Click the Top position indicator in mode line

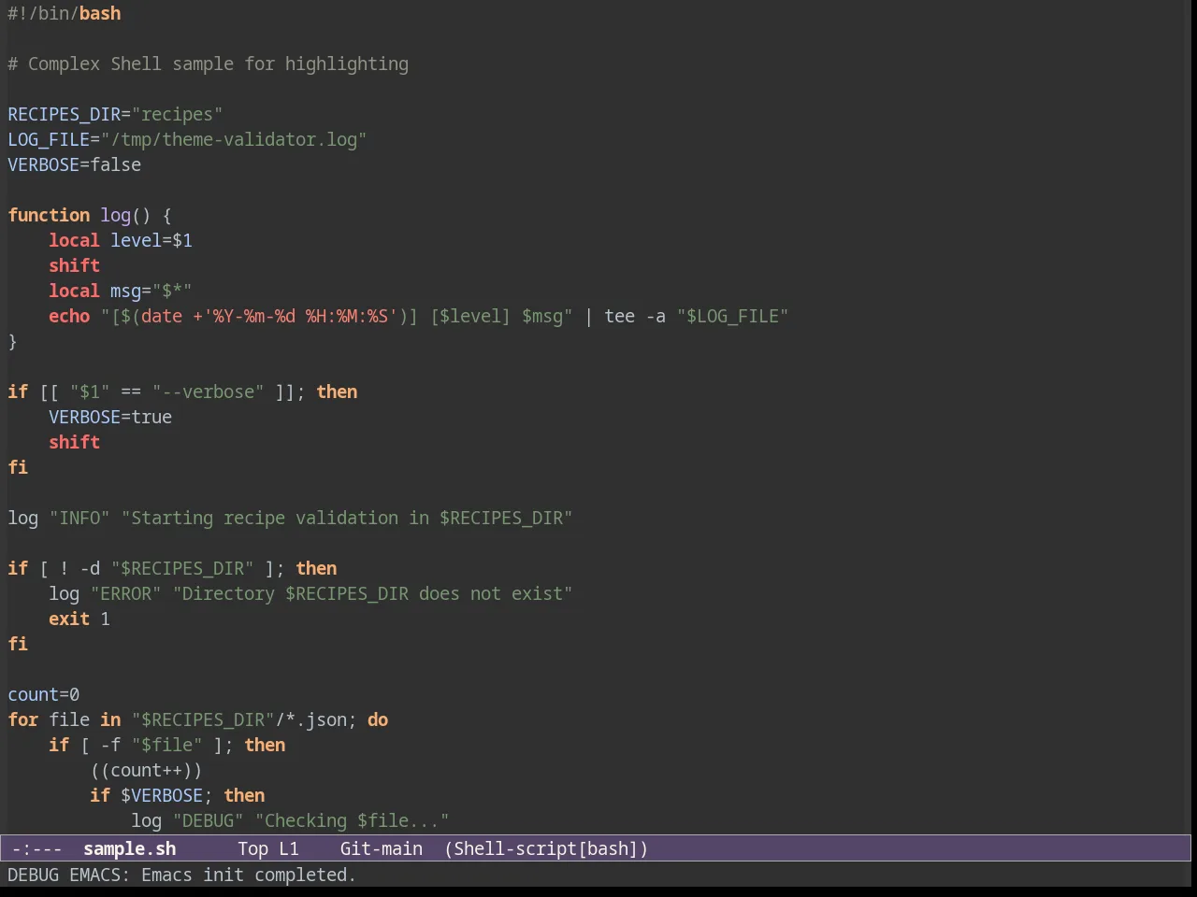click(x=252, y=848)
